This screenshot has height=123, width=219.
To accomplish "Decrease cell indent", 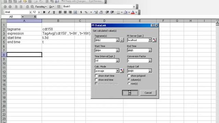I will point(107,12).
